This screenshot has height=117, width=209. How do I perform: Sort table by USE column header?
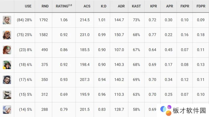point(28,6)
